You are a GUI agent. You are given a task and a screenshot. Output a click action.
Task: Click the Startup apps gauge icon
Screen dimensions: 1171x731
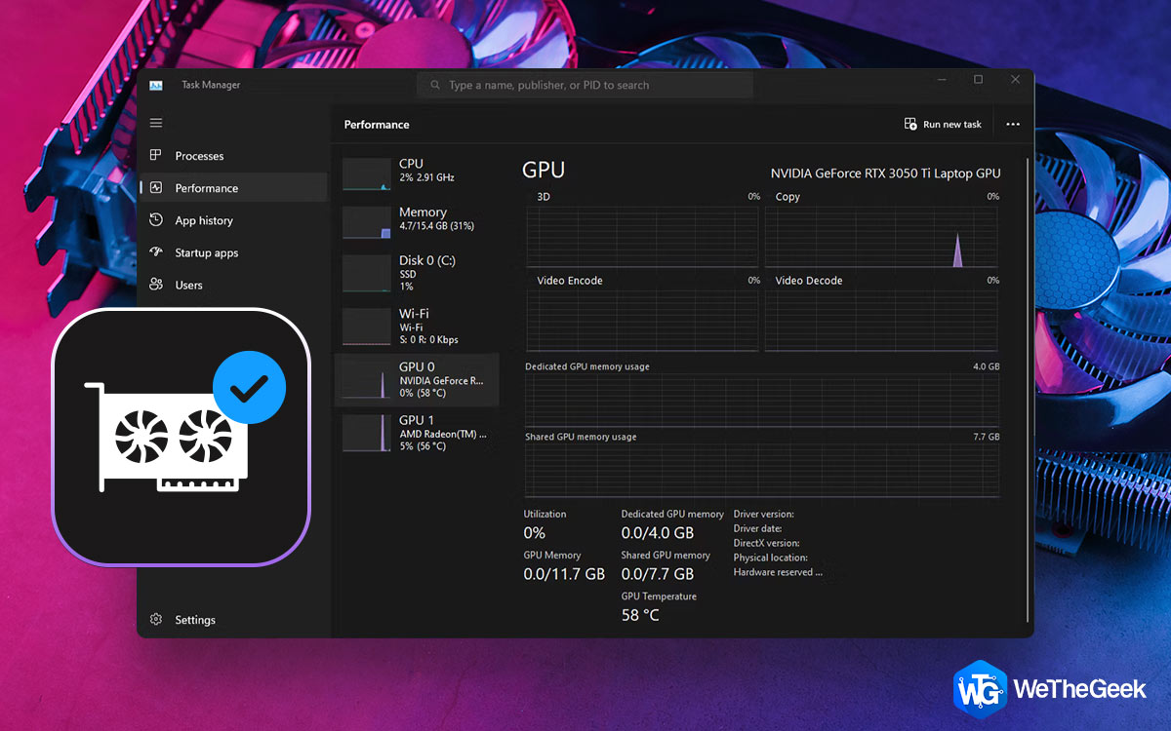click(x=156, y=252)
